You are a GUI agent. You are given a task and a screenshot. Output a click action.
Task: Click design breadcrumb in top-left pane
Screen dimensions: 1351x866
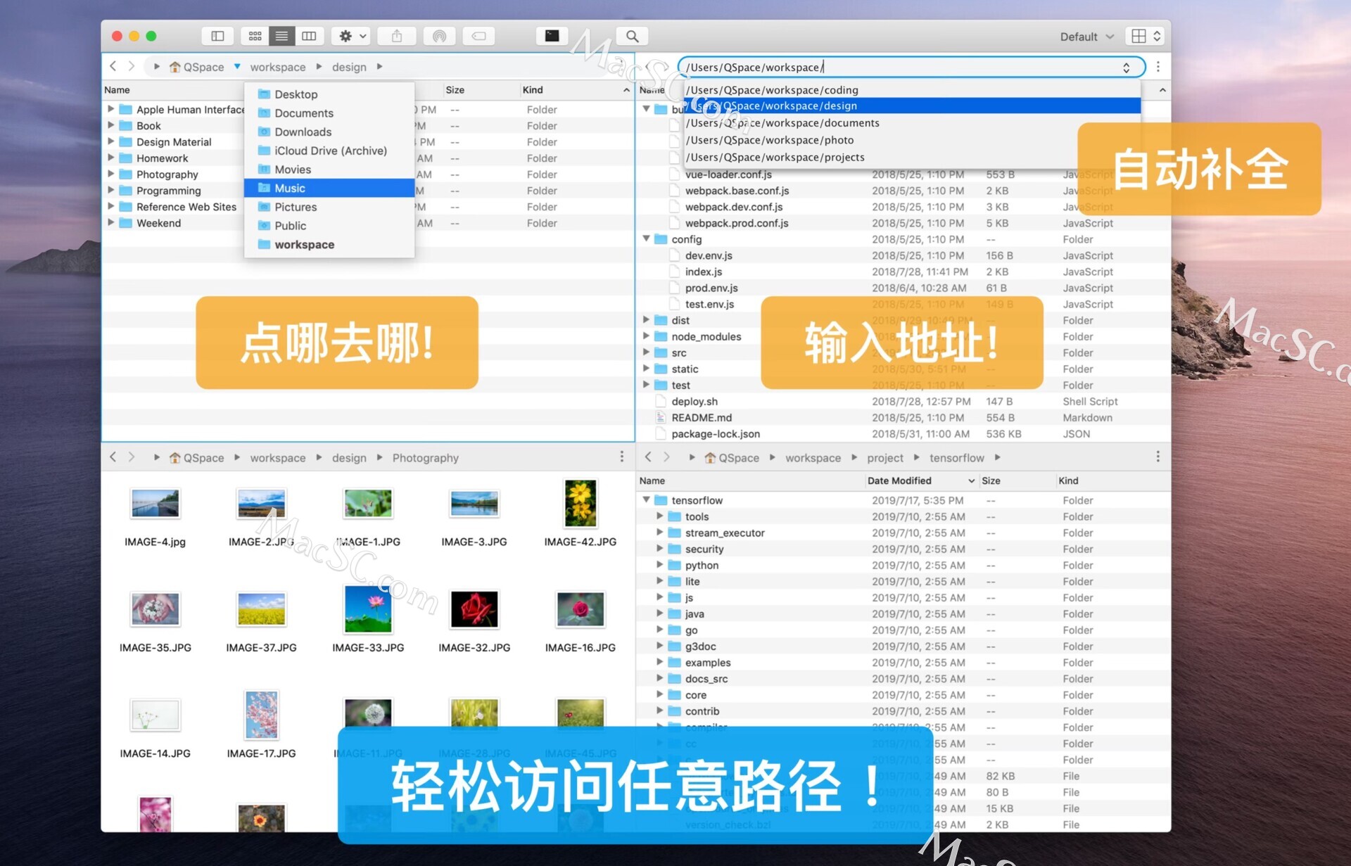(349, 67)
